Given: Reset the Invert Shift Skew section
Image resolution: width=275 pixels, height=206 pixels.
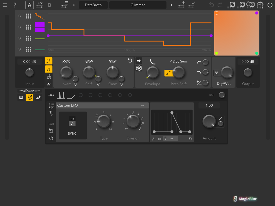Looking at the screenshot, I should pos(130,61).
